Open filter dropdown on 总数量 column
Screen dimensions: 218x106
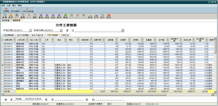click(117, 40)
